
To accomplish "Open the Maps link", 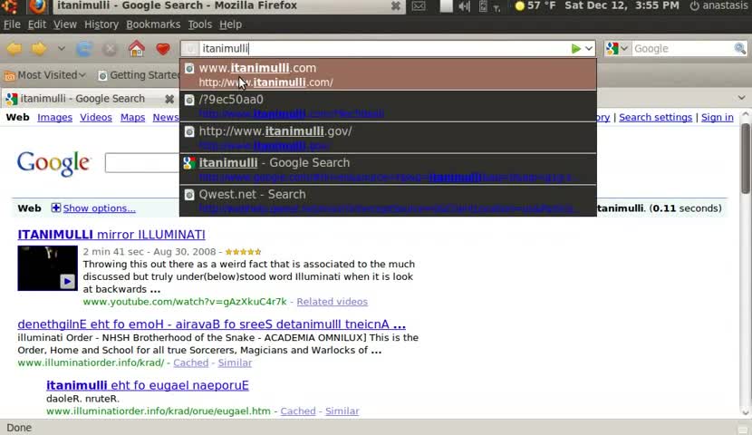I will click(133, 118).
